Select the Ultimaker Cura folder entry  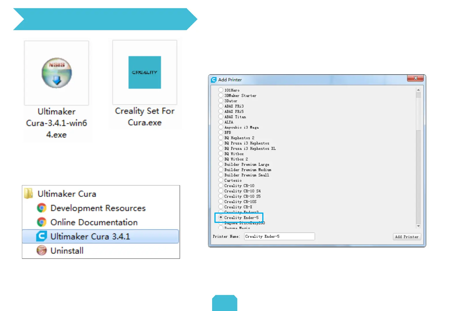pyautogui.click(x=67, y=194)
